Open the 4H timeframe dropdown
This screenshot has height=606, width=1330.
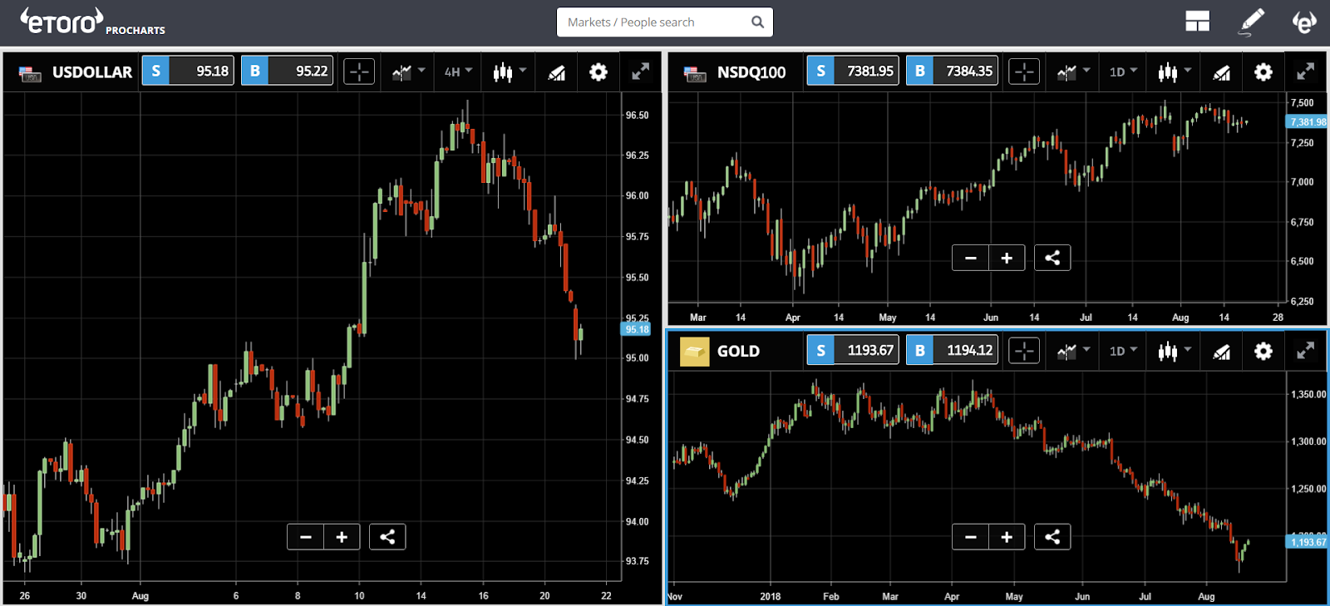[x=458, y=72]
